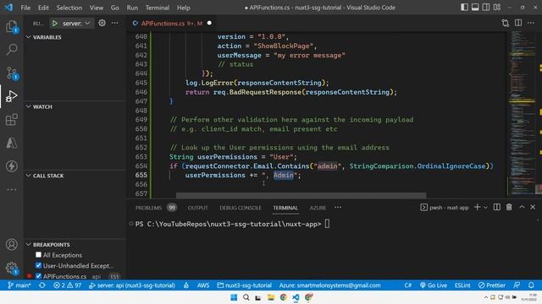The image size is (542, 304).
Task: Open the Accounts menu
Action: (x=11, y=244)
